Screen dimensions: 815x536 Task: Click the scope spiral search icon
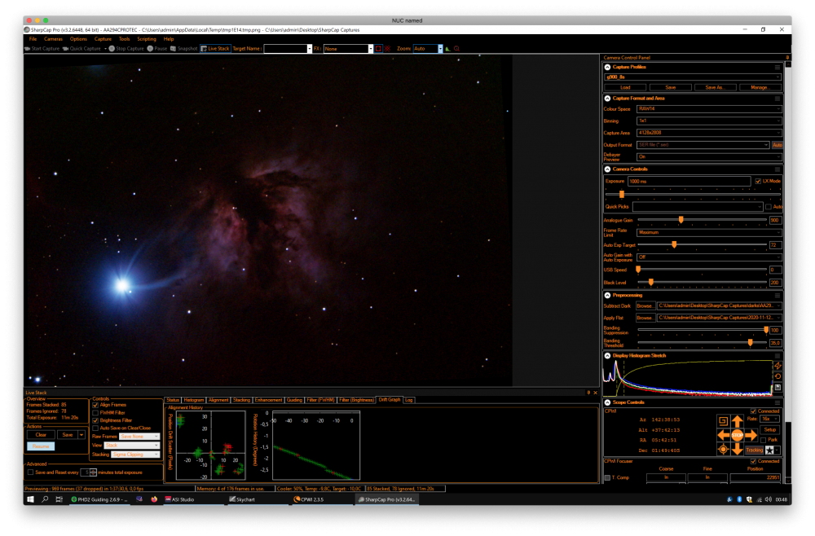pyautogui.click(x=723, y=420)
